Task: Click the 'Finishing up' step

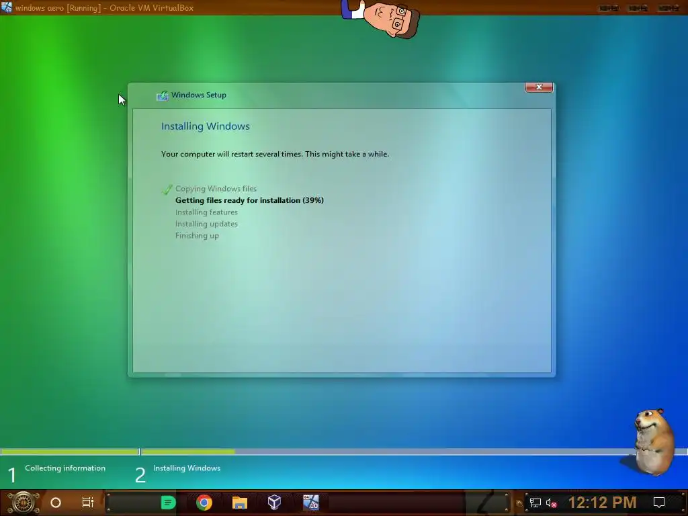Action: click(197, 236)
